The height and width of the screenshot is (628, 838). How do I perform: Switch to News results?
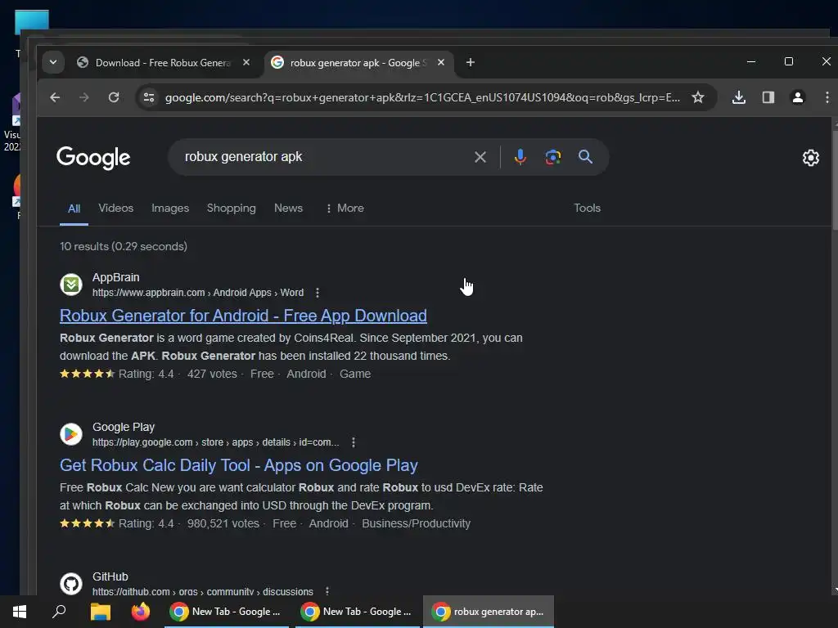coord(289,209)
